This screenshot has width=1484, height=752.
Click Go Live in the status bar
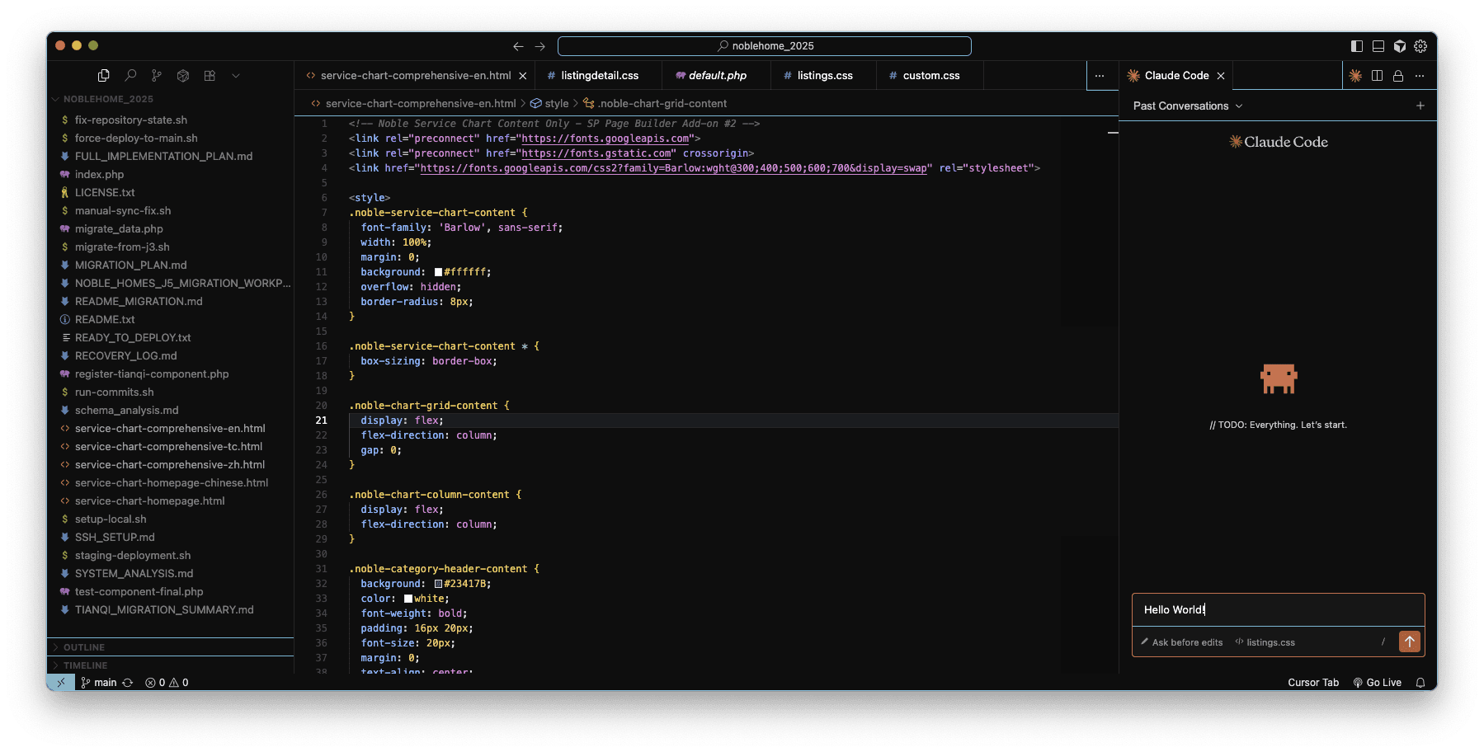[x=1377, y=683]
